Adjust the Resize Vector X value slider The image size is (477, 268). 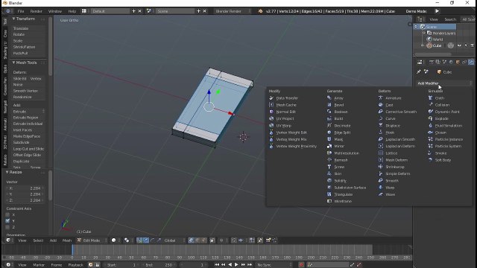(x=25, y=188)
